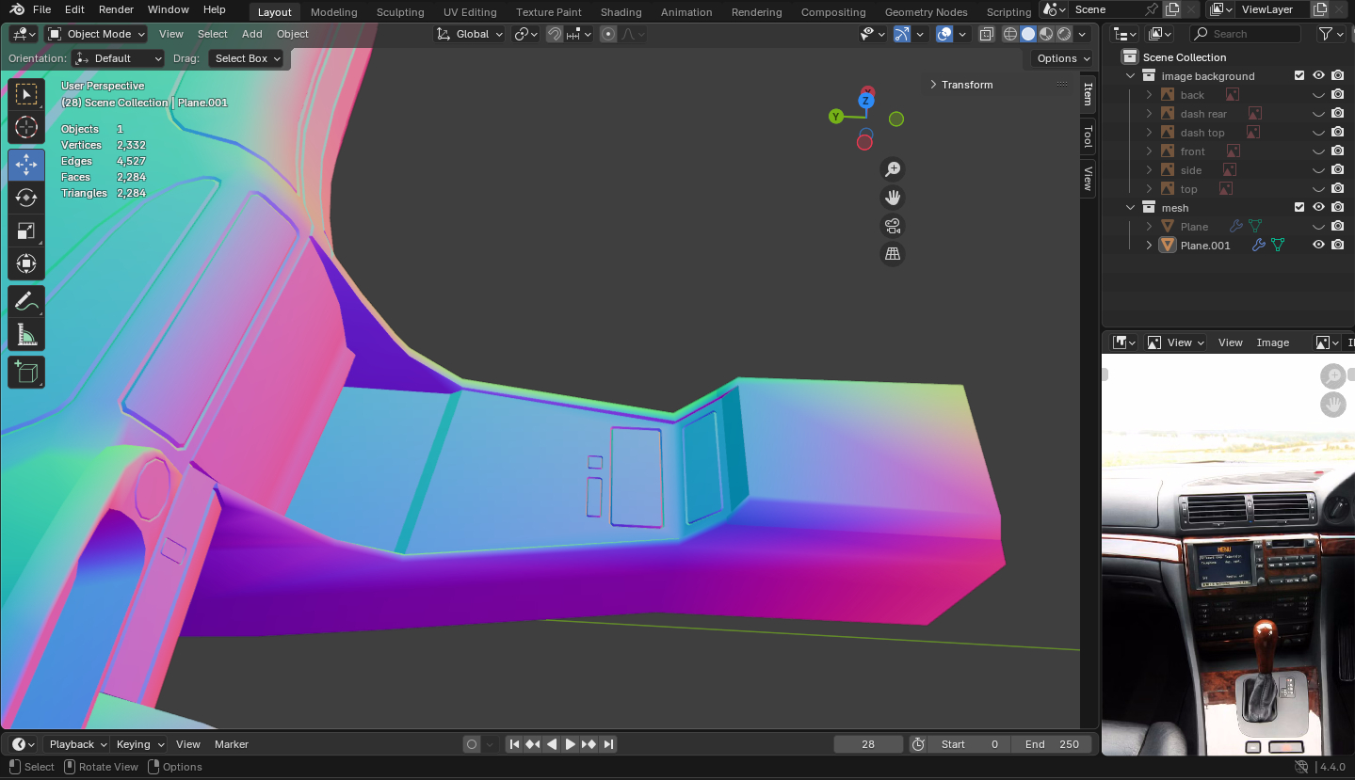
Task: Select the Plane object in outliner
Action: 1194,226
